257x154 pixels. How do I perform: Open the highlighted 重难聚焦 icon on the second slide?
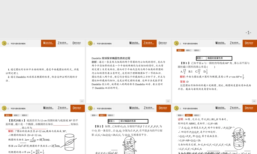point(149,43)
